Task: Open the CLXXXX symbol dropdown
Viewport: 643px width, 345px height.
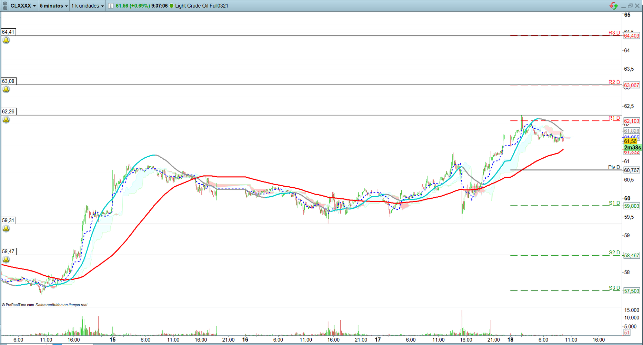Action: [23, 6]
